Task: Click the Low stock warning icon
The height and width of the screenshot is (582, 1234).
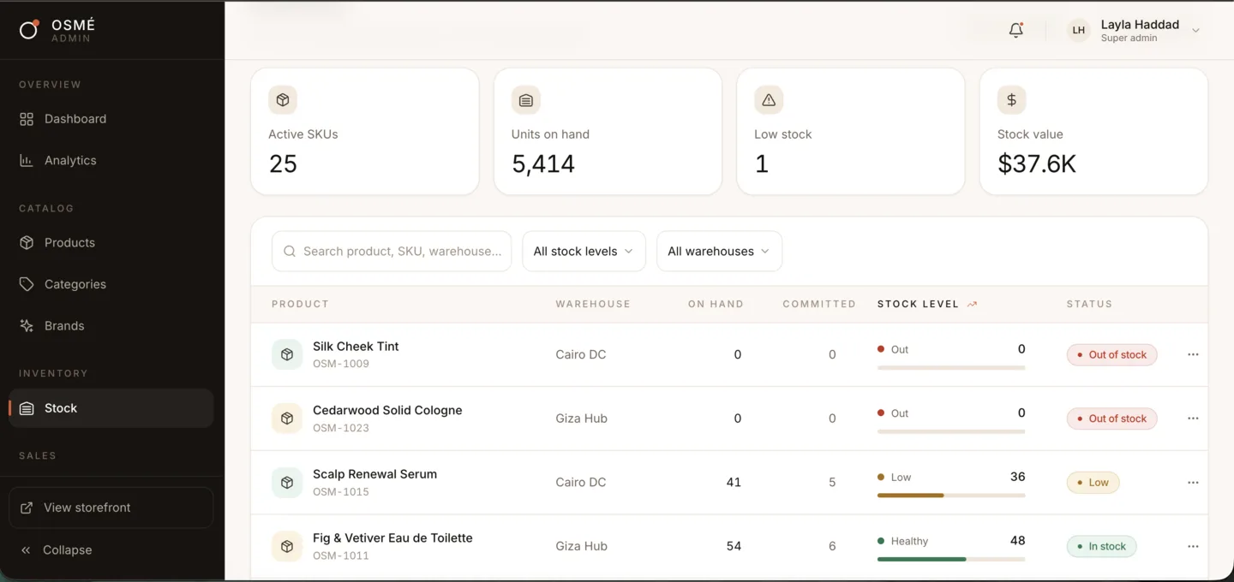Action: (769, 100)
